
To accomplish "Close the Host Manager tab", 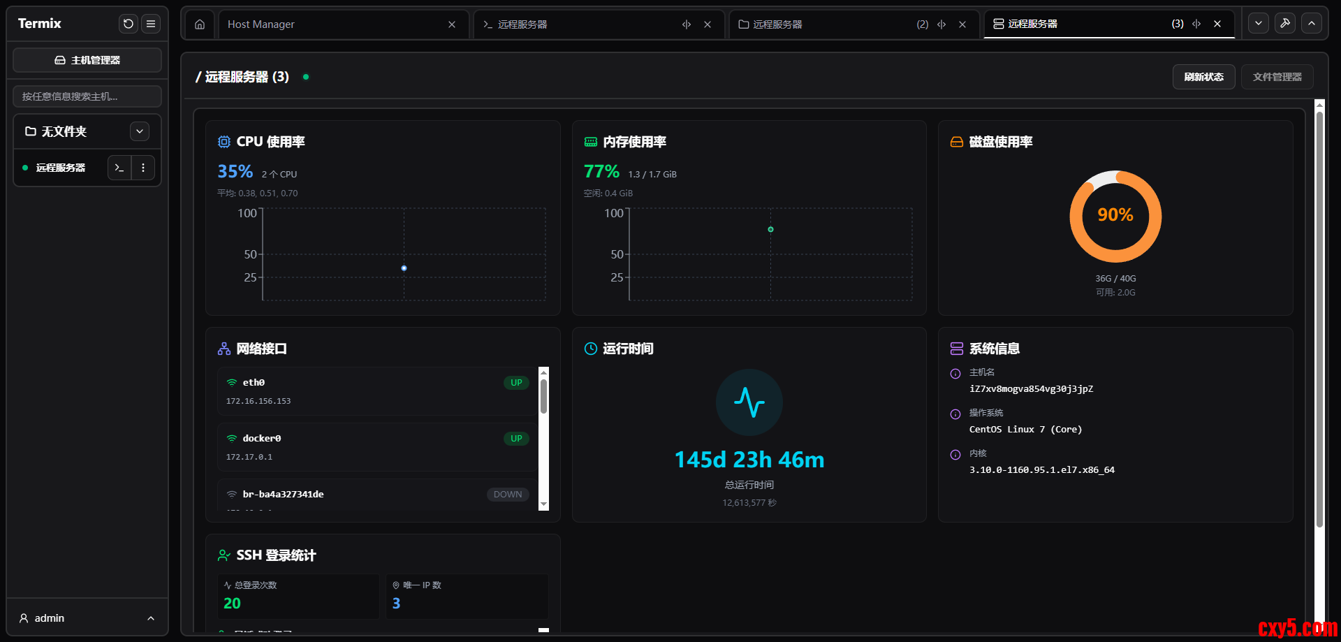I will tap(452, 24).
